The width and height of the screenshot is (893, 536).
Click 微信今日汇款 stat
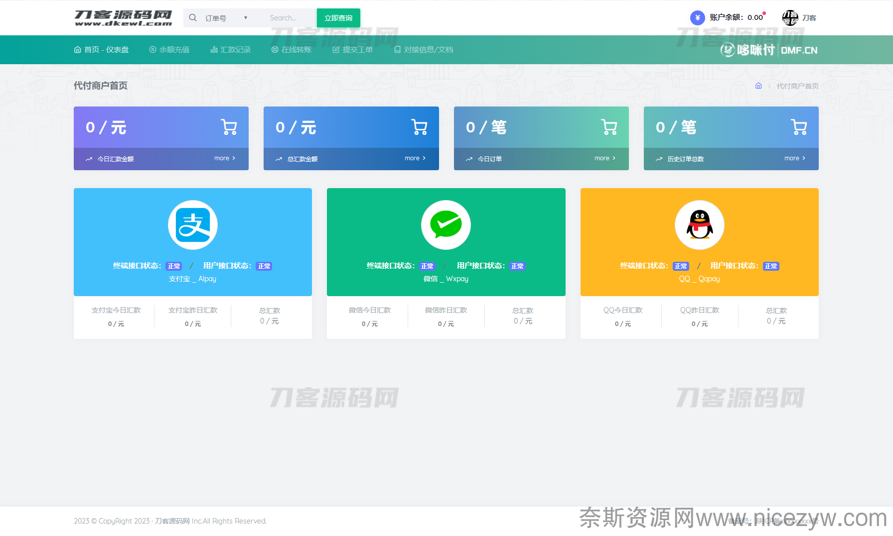coord(370,317)
